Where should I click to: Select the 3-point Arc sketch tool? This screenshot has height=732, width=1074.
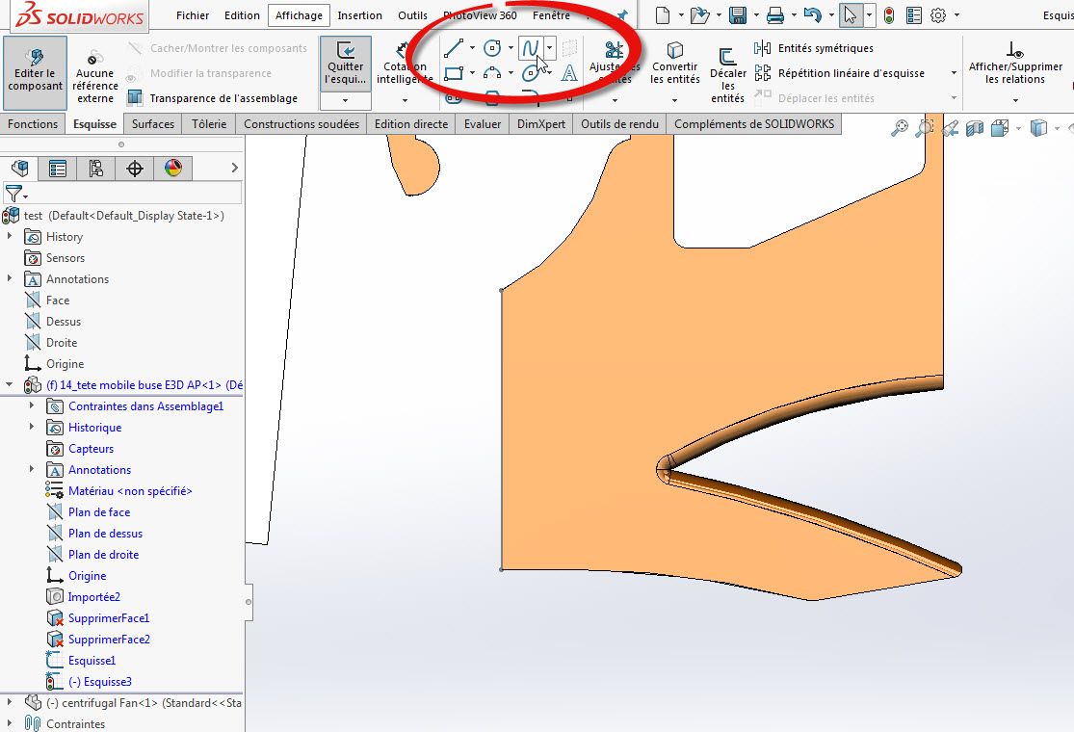click(x=492, y=72)
